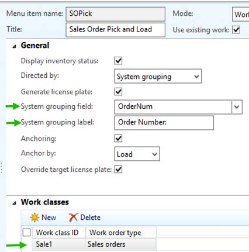Click the Menu item name field
The image size is (249, 252).
116,14
